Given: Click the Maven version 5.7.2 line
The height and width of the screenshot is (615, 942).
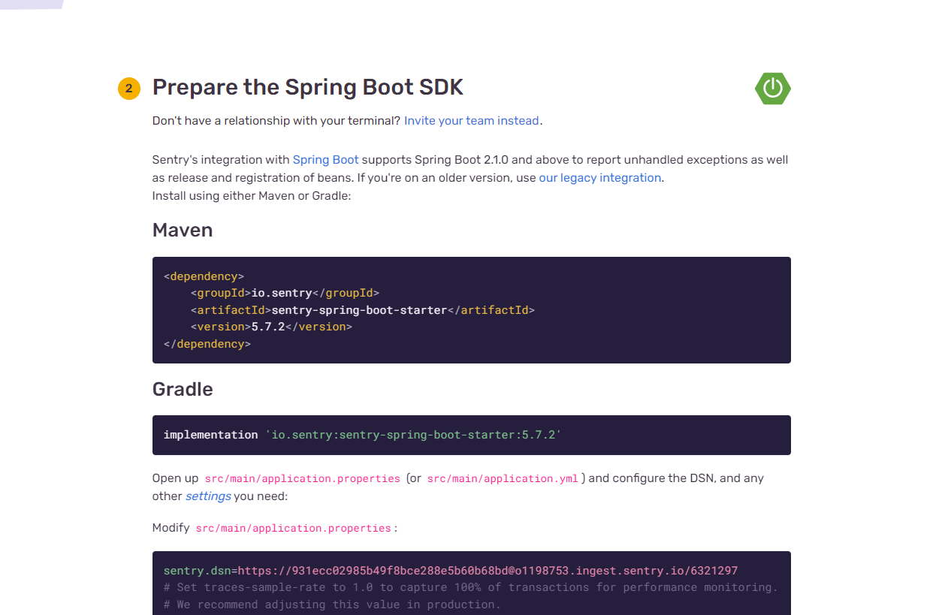Looking at the screenshot, I should [271, 327].
